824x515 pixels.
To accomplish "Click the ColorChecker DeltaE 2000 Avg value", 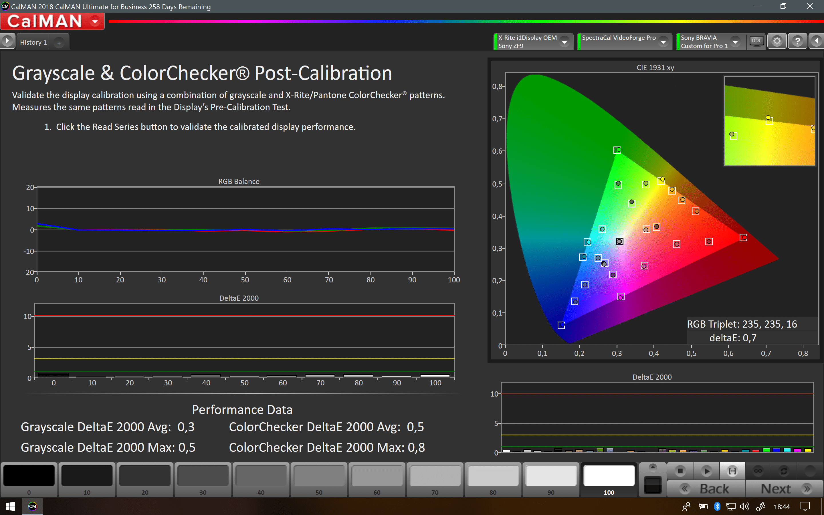I will pyautogui.click(x=415, y=427).
